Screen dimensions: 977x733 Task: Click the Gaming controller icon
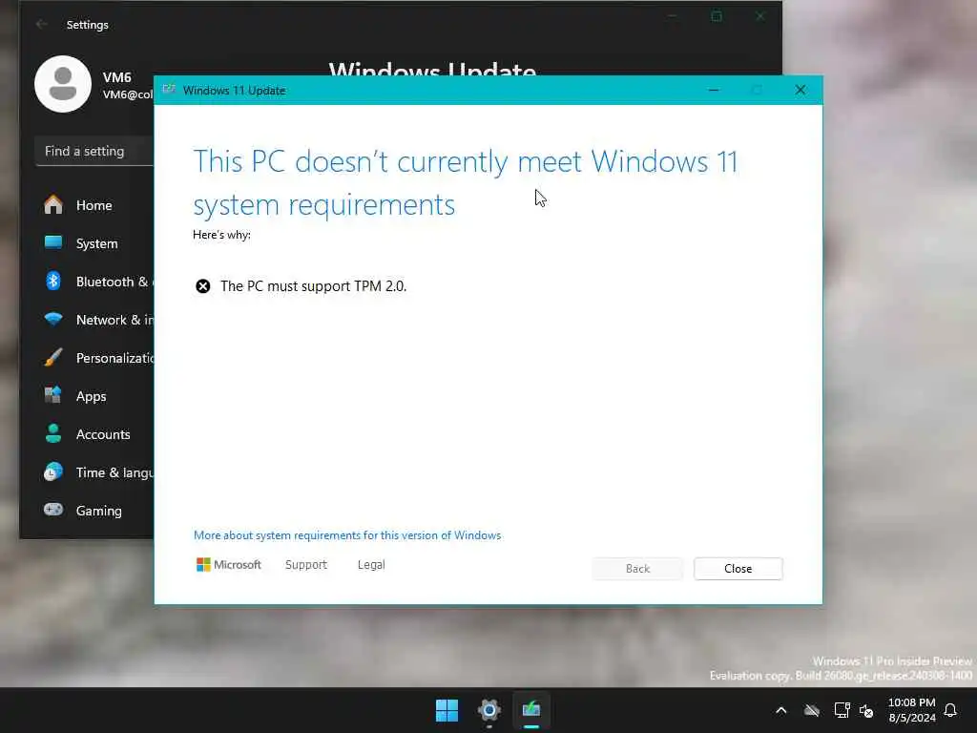point(53,510)
